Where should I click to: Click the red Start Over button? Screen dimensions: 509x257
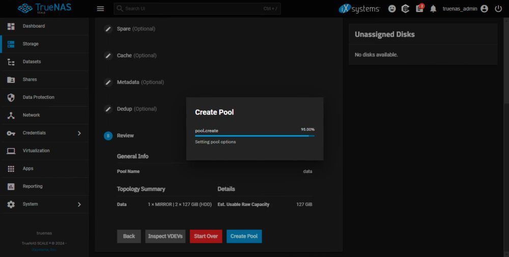click(206, 236)
